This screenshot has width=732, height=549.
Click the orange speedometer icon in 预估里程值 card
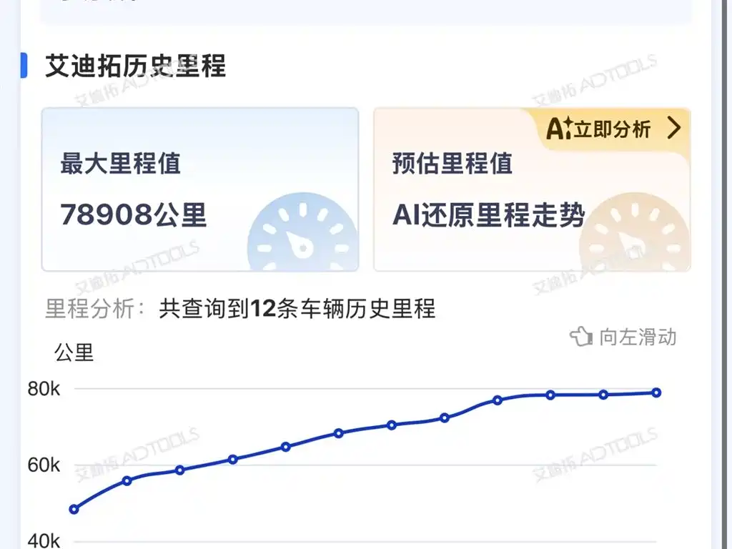(634, 232)
